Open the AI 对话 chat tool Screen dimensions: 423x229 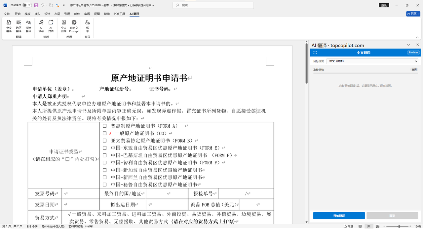click(x=51, y=26)
